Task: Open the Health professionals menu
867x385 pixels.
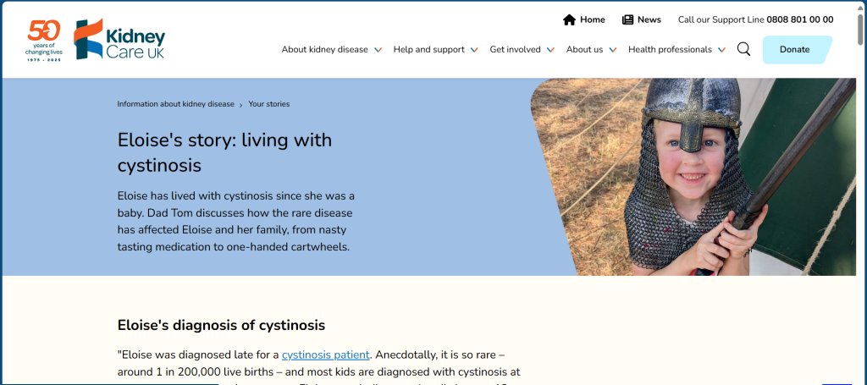Action: click(x=670, y=49)
